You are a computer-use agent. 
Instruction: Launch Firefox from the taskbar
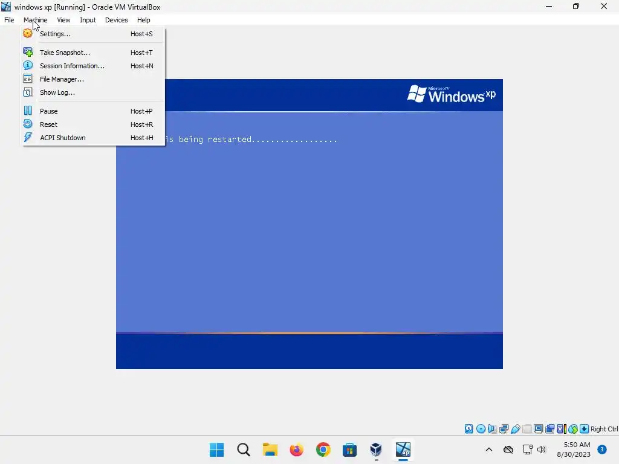296,449
